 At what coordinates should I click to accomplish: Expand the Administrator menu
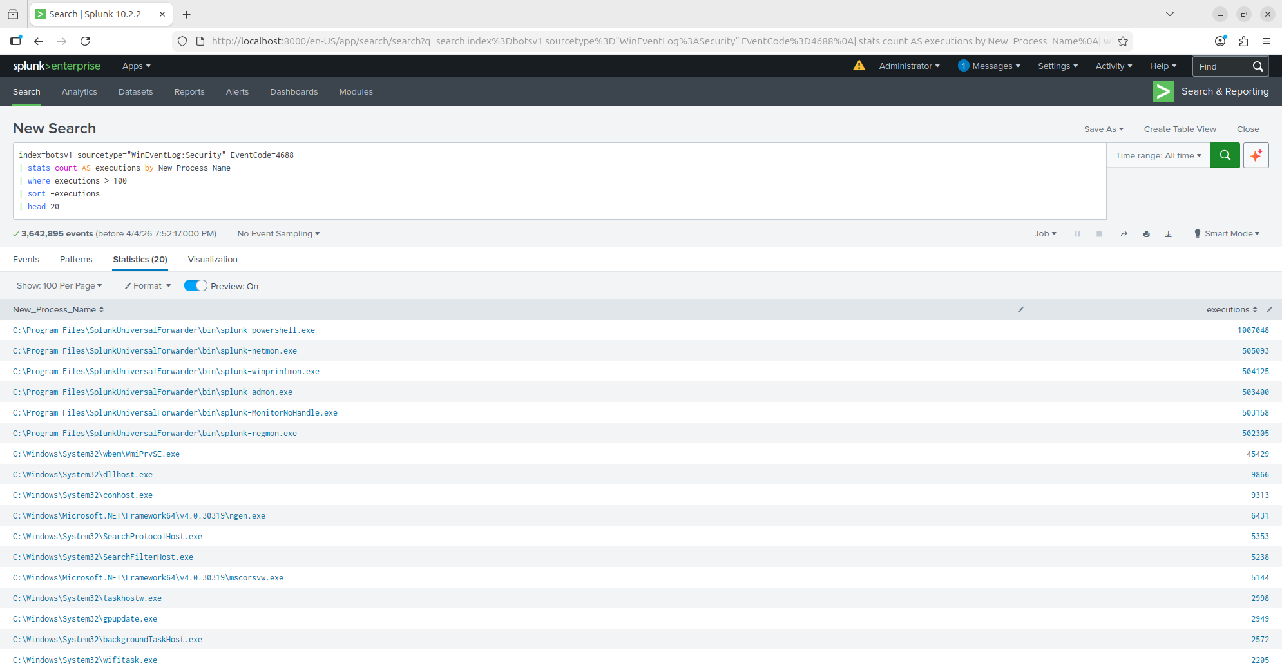point(909,66)
